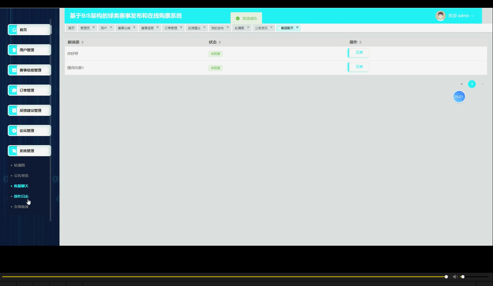Expand the 反馈建议管理 menu
Image resolution: width=493 pixels, height=286 pixels.
[30, 110]
